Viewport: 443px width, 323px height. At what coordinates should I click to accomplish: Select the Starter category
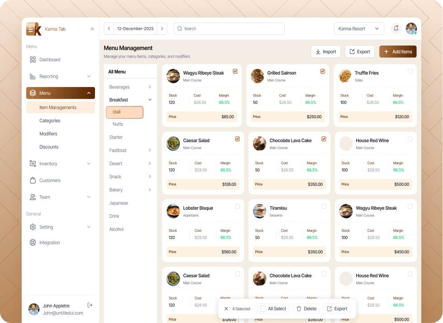[116, 137]
